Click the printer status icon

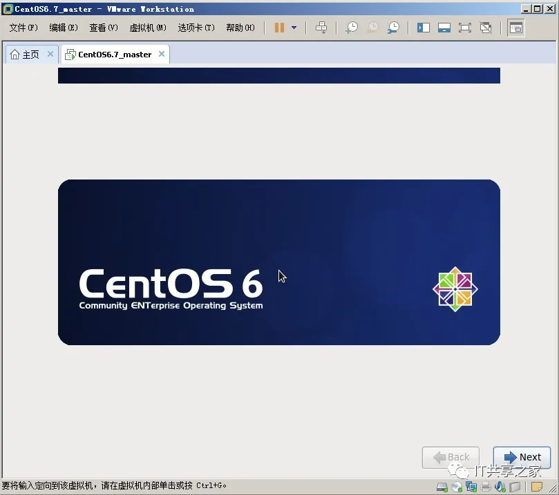click(x=486, y=487)
